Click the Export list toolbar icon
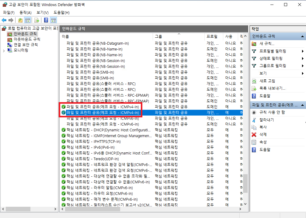The height and width of the screenshot is (218, 306). tap(37, 20)
